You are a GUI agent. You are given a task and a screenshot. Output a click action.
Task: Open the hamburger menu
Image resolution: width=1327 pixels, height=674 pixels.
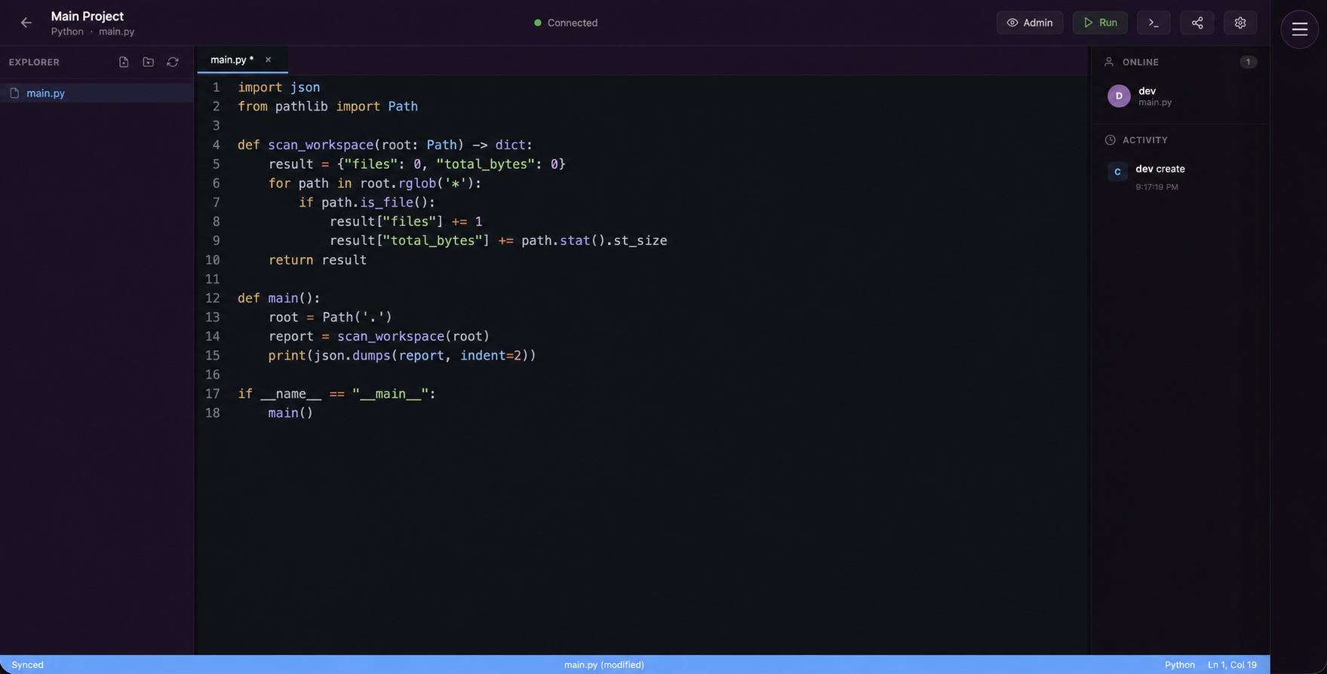(1299, 29)
